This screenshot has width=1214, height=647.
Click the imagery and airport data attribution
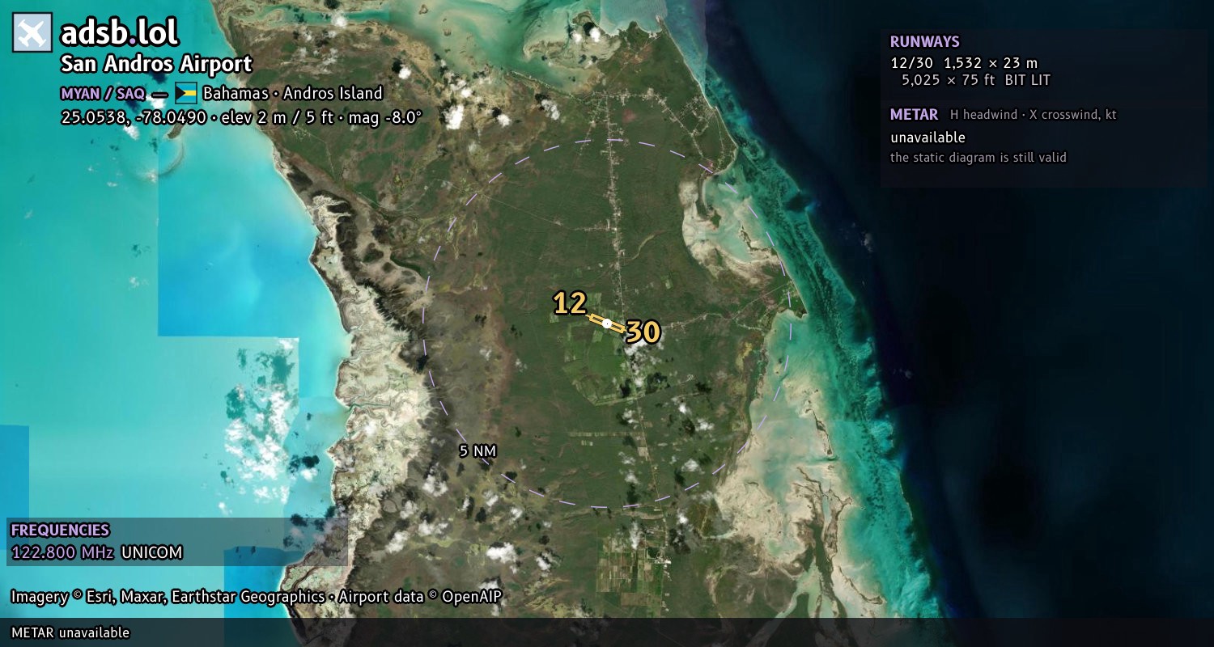pos(257,597)
